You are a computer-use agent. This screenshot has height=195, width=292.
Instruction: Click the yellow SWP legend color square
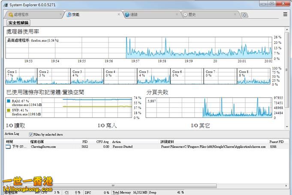click(x=9, y=110)
